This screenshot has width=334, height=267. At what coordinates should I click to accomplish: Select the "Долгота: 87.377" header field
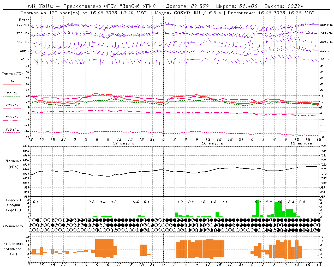pos(188,6)
